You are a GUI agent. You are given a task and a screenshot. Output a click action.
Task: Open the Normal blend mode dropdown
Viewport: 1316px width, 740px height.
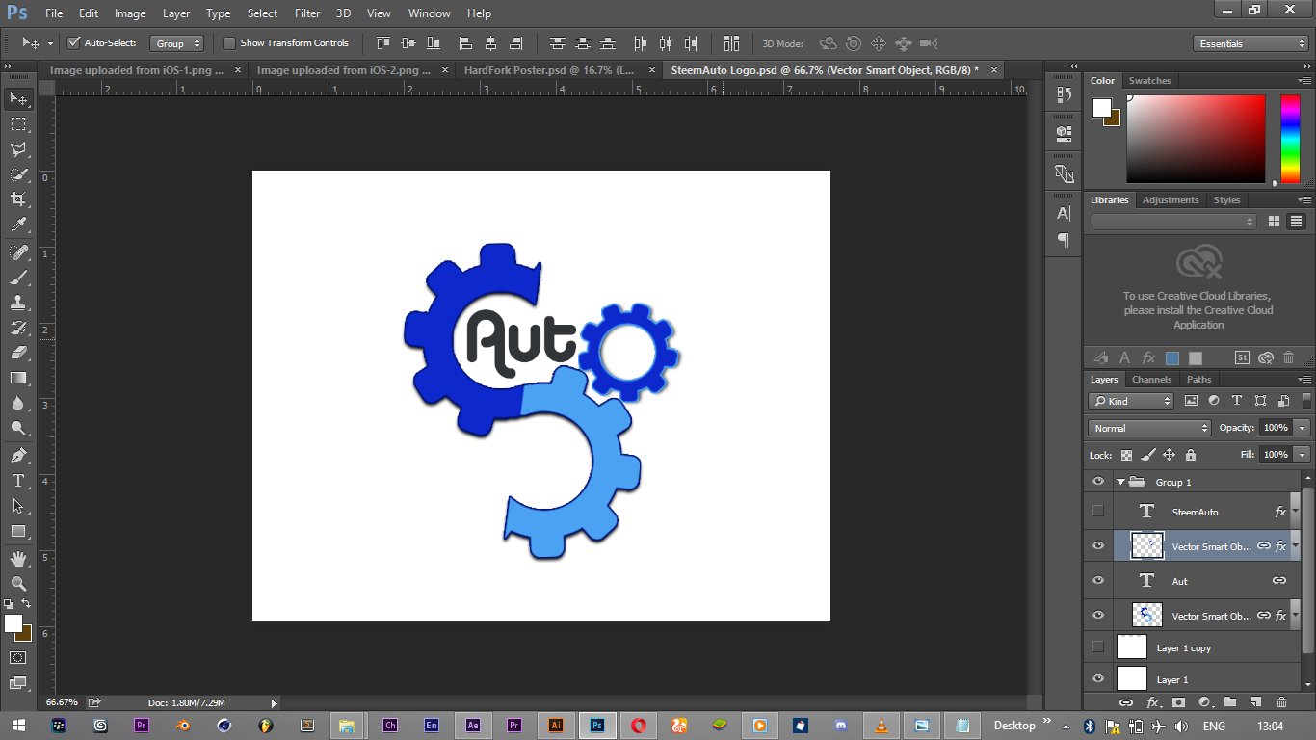click(x=1149, y=428)
